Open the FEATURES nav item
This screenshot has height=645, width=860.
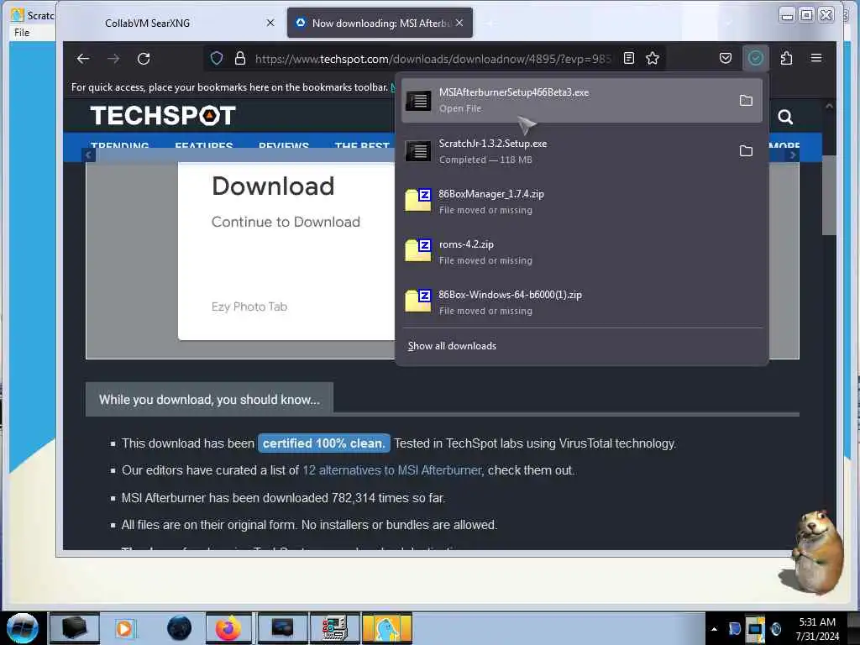point(204,146)
